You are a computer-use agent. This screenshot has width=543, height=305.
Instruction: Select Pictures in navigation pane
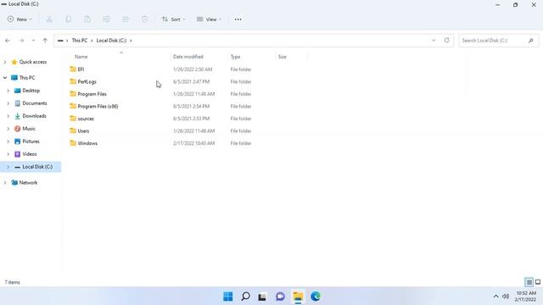click(x=31, y=141)
